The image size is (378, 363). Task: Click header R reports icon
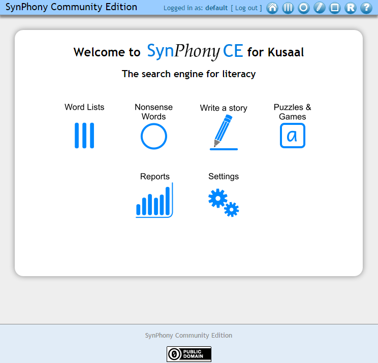point(351,8)
